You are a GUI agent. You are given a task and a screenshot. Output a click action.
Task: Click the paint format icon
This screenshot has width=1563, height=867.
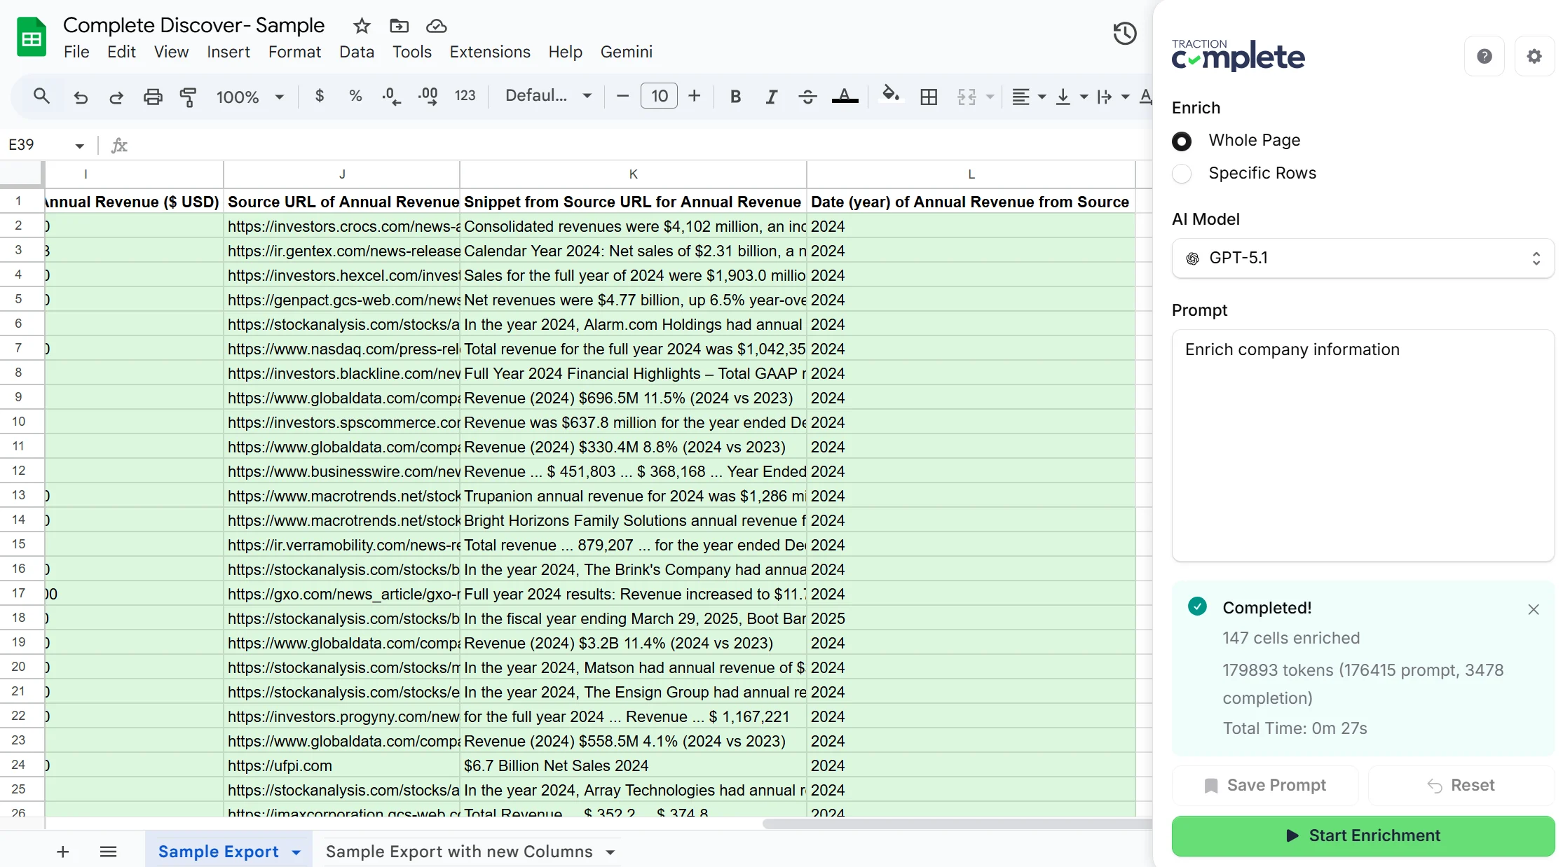[188, 97]
